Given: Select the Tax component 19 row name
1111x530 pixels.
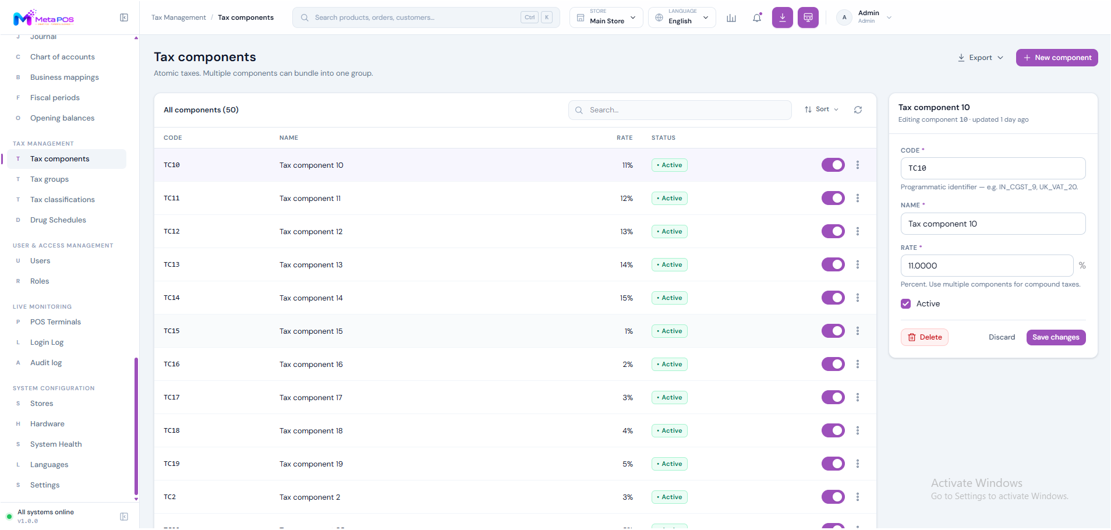Looking at the screenshot, I should 311,464.
